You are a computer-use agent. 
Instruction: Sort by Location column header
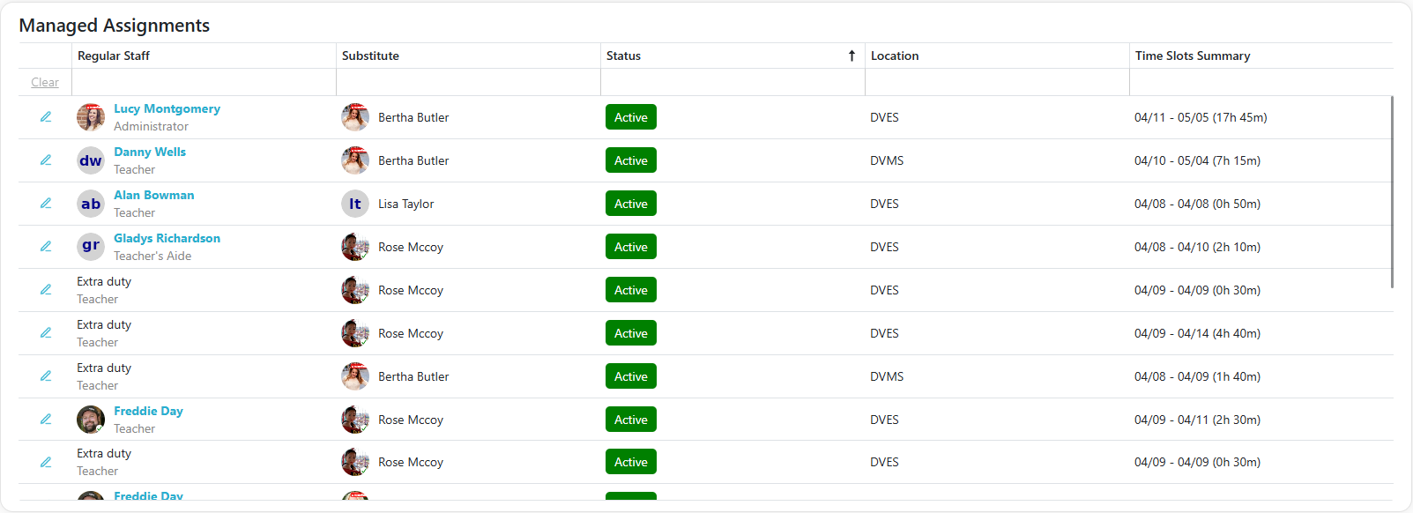(895, 56)
